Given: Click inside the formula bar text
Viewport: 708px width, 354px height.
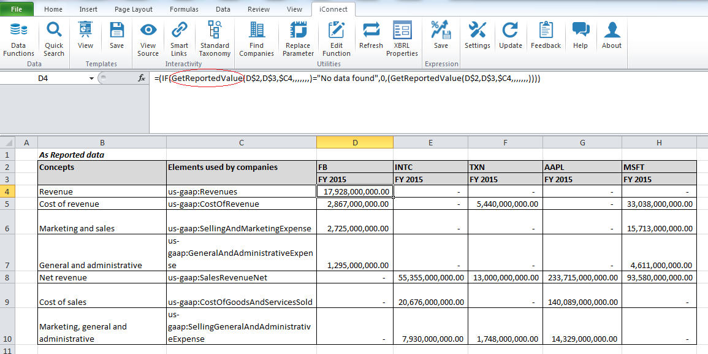Looking at the screenshot, I should pyautogui.click(x=347, y=78).
